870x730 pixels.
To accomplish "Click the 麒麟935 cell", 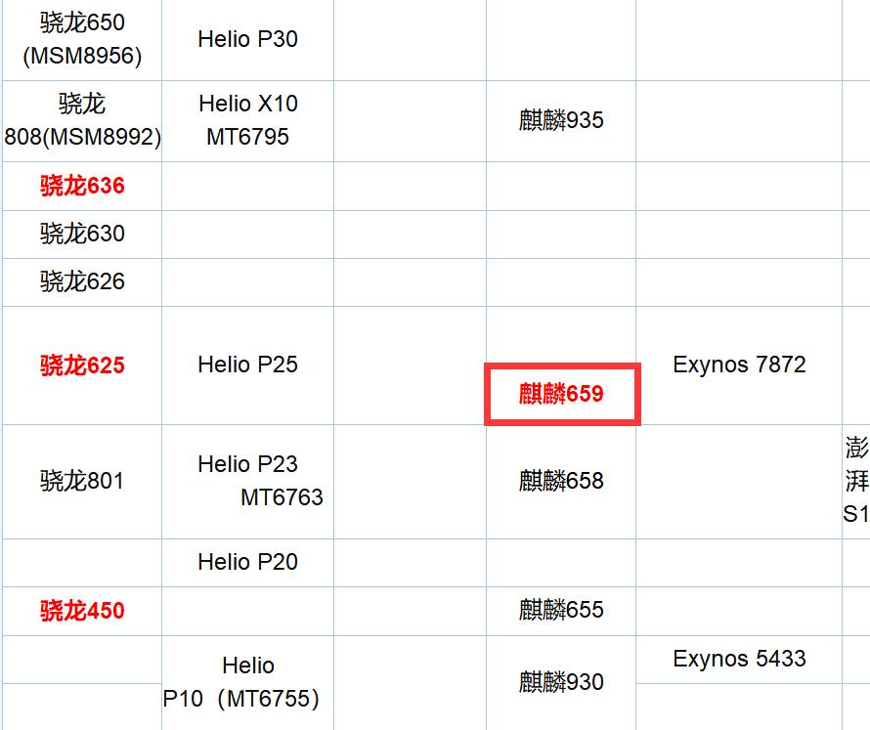I will pyautogui.click(x=561, y=120).
